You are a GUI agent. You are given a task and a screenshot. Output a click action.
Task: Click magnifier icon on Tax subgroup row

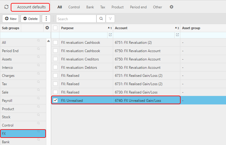pyautogui.click(x=38, y=82)
